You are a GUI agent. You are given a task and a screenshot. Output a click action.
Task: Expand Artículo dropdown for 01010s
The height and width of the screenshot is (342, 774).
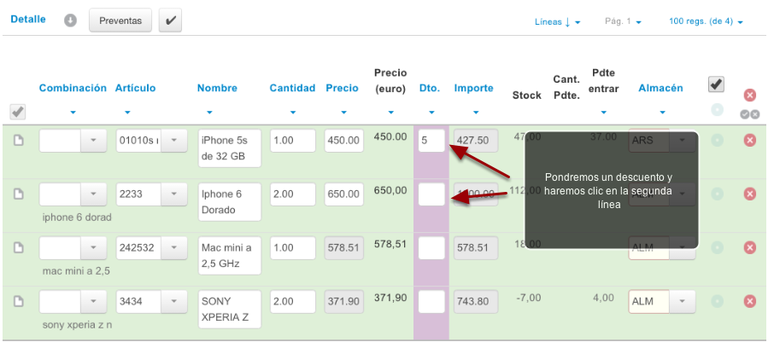[173, 141]
